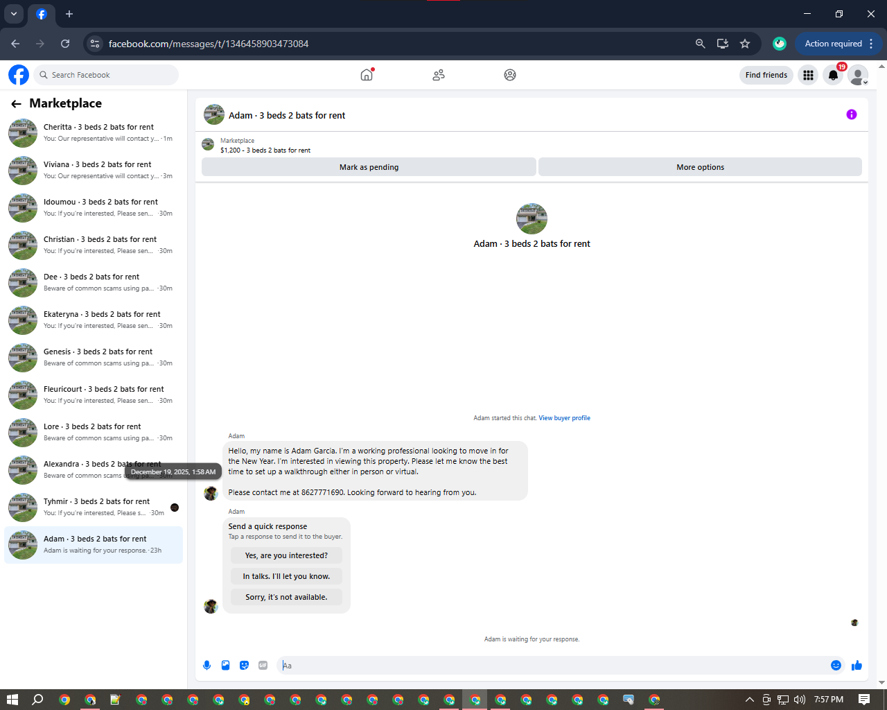Open the emoji picker in message box
The height and width of the screenshot is (710, 887).
(x=836, y=666)
